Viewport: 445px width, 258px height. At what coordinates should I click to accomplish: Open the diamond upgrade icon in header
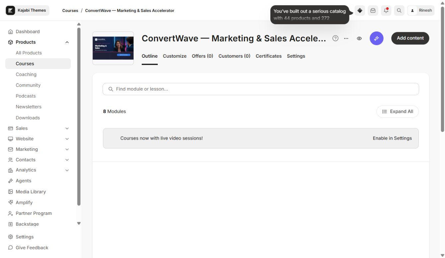point(360,11)
